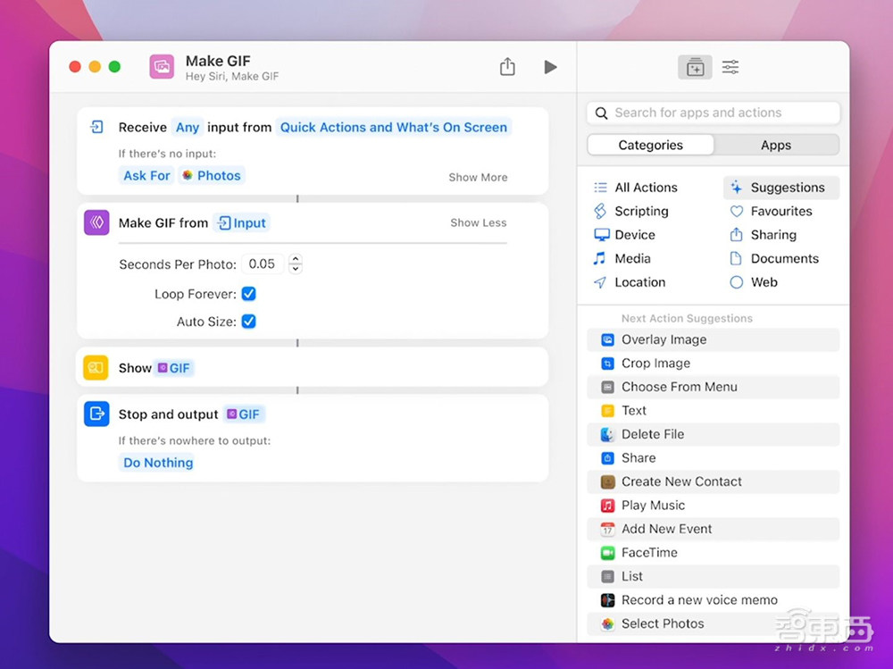The image size is (893, 669).
Task: Select the Categories tab
Action: click(650, 146)
